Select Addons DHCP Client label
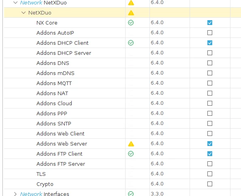 click(62, 43)
